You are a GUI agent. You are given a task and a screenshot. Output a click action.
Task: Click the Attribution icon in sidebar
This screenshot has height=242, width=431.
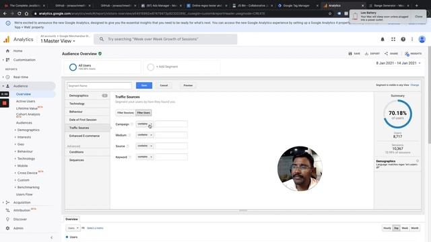(7, 210)
